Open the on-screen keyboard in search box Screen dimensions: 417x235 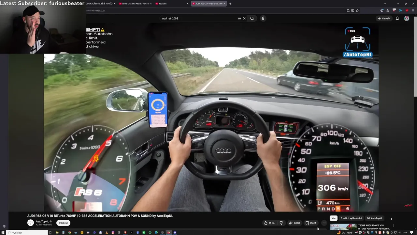click(239, 19)
